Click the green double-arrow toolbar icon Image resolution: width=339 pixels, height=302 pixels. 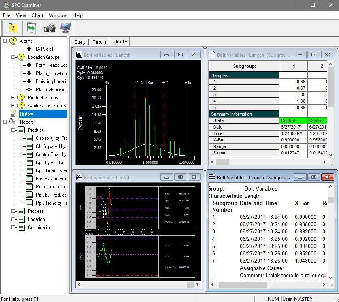(31, 28)
